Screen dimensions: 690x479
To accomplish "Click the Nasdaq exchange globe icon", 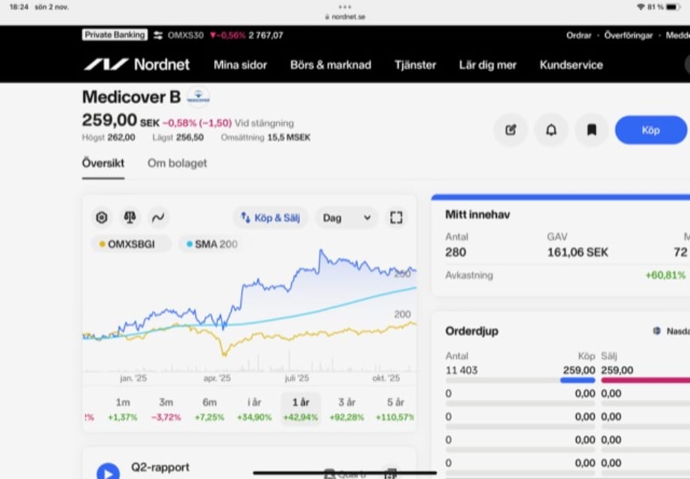I will click(657, 331).
